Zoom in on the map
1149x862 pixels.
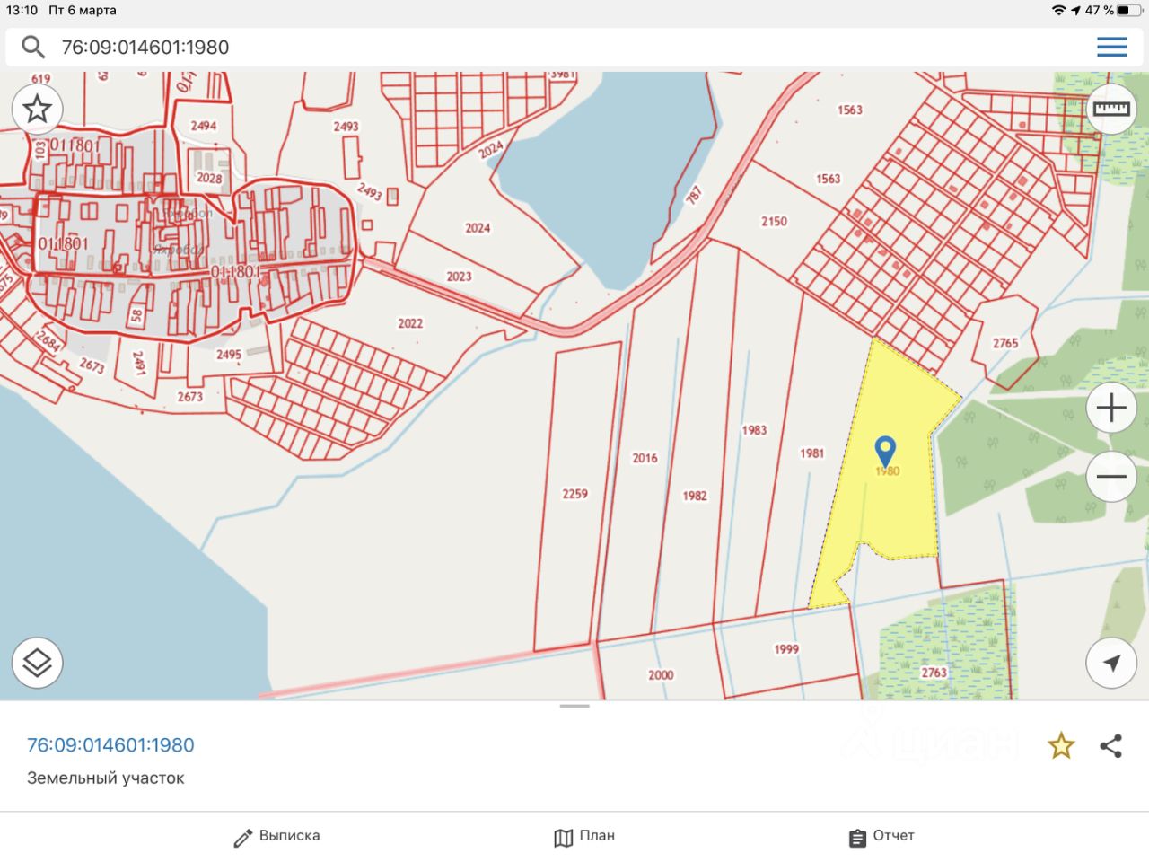[1111, 409]
